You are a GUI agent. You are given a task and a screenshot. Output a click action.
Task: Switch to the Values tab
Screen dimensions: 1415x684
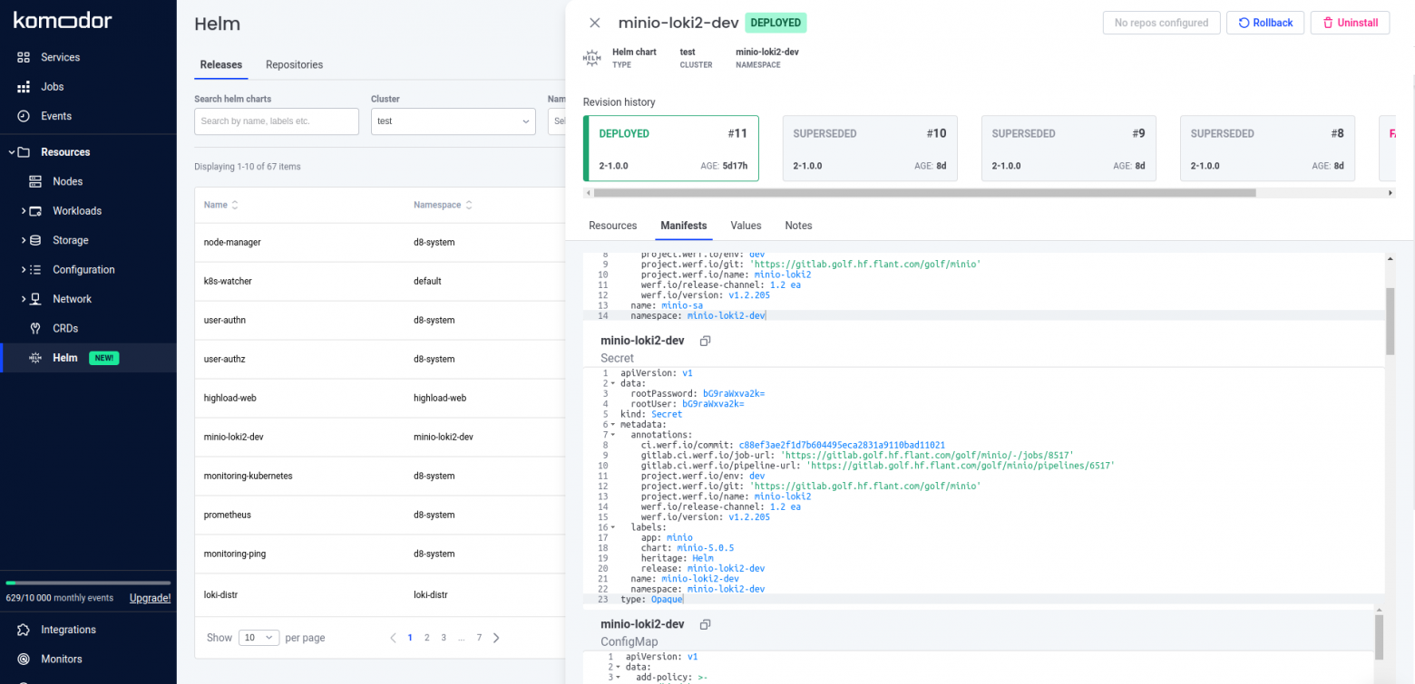click(746, 226)
